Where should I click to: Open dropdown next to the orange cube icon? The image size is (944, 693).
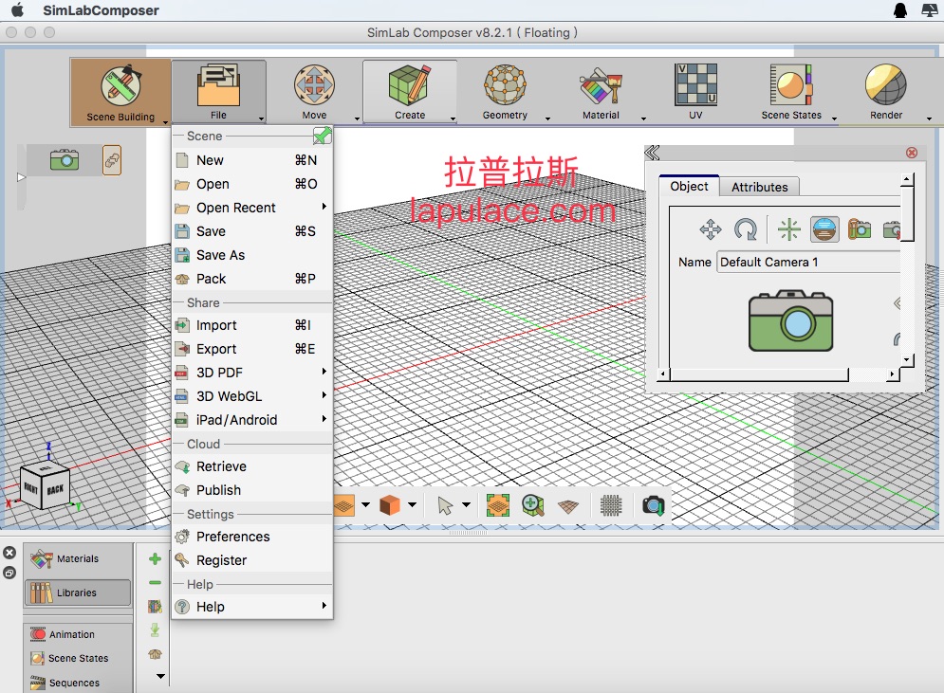click(x=413, y=504)
